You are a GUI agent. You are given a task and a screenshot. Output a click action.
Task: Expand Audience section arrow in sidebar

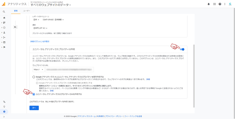point(2,32)
